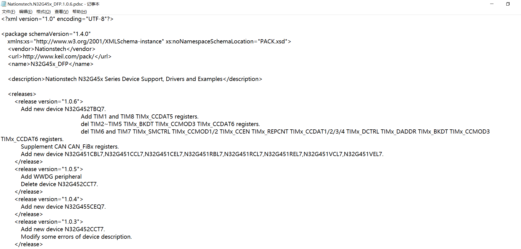This screenshot has width=521, height=249.
Task: Open the 编辑(E) menu
Action: [26, 12]
